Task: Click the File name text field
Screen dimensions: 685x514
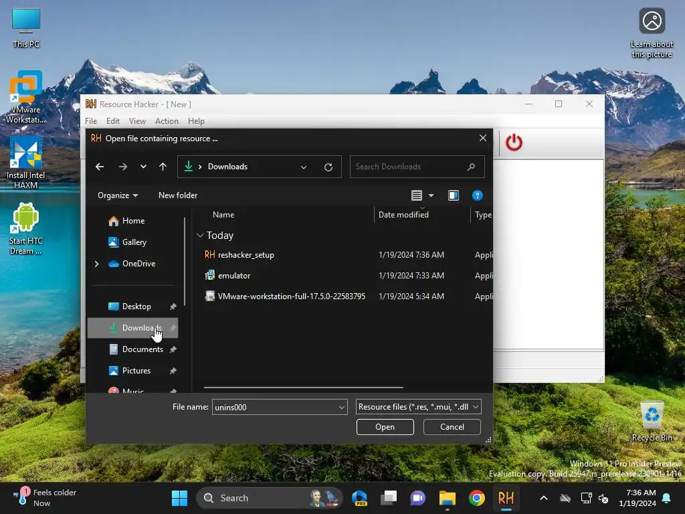Action: point(280,407)
